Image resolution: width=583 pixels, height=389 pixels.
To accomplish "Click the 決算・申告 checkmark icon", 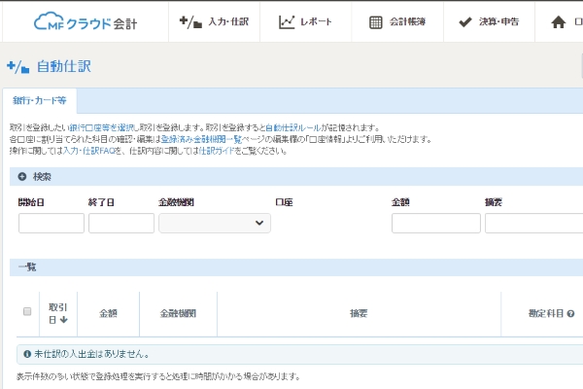I will tap(463, 21).
